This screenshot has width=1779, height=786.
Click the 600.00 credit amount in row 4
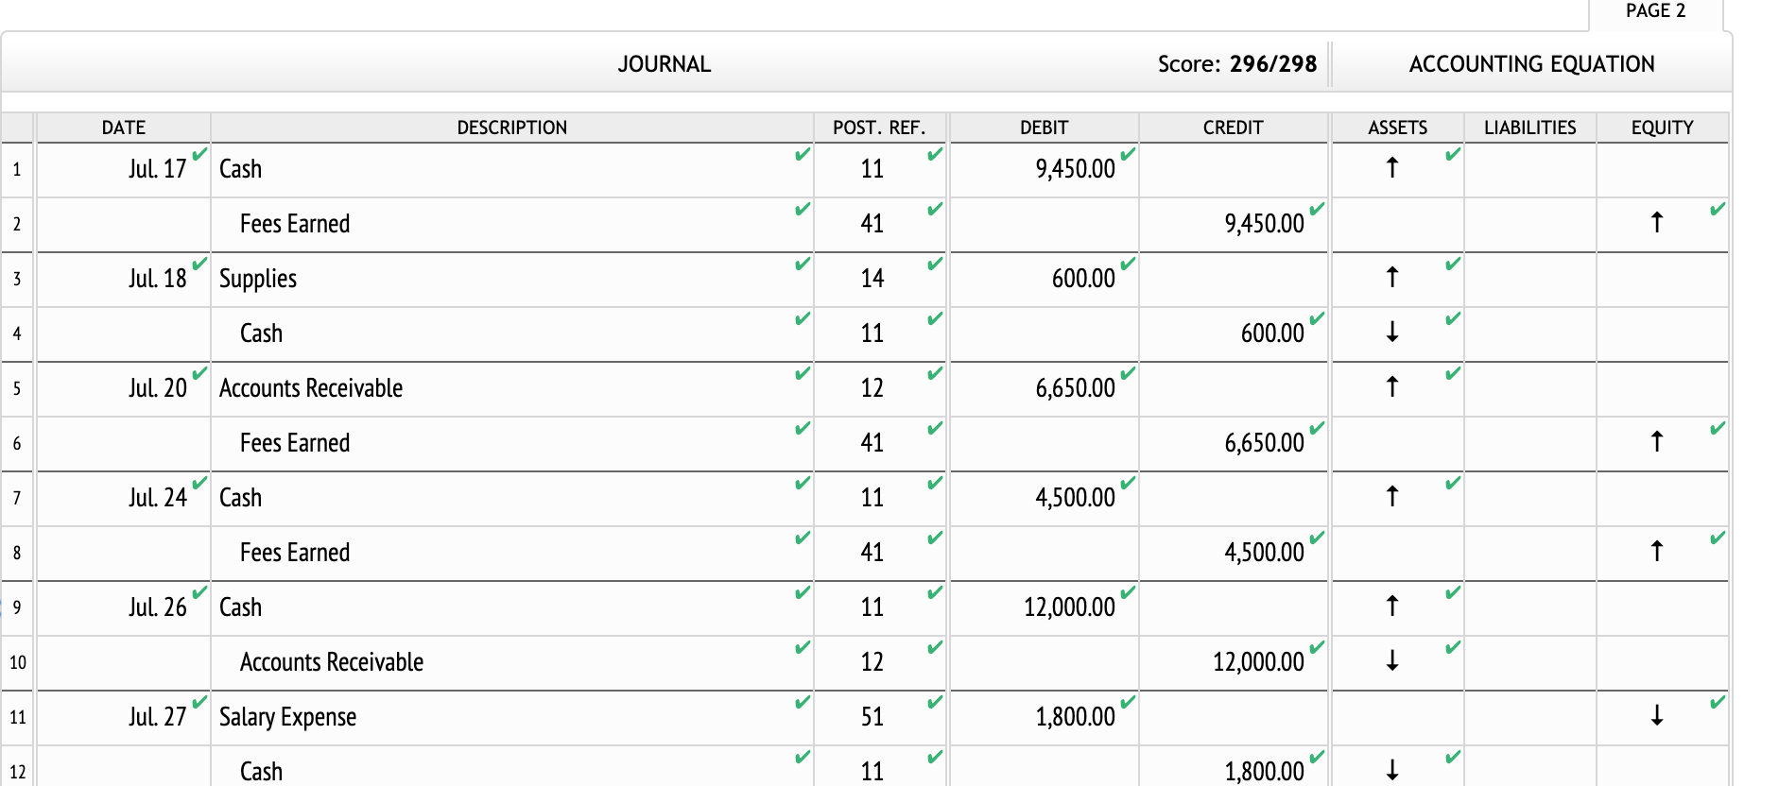pyautogui.click(x=1272, y=333)
